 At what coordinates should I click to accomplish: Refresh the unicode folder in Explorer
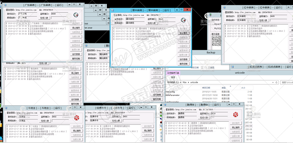pyautogui.click(x=277, y=82)
